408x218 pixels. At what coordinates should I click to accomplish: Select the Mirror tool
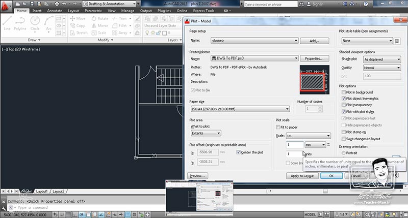tap(99, 26)
